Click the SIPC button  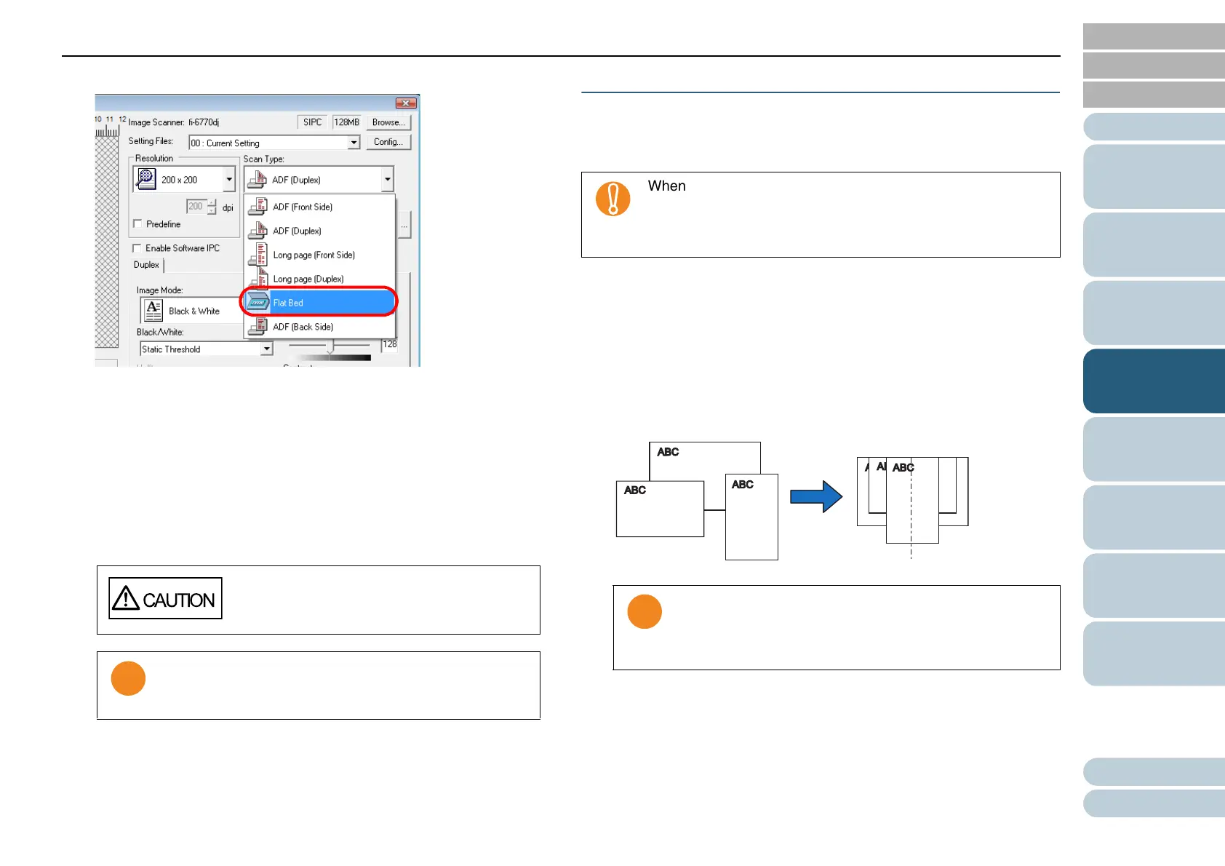pyautogui.click(x=312, y=122)
